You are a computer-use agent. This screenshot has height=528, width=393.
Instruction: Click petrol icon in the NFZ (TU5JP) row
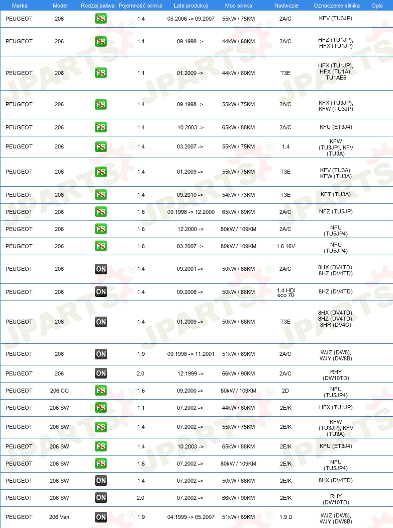[x=101, y=212]
